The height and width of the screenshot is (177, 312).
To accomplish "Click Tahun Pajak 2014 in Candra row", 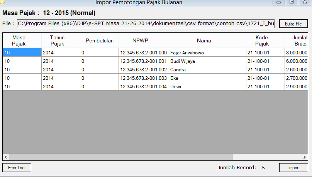I will click(x=61, y=70).
